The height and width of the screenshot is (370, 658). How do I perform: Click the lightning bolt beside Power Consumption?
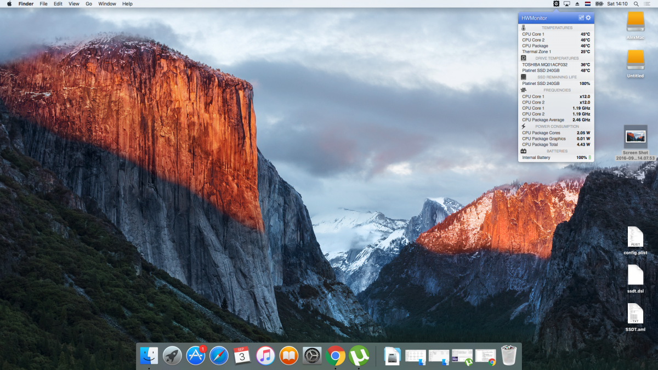[x=524, y=126]
